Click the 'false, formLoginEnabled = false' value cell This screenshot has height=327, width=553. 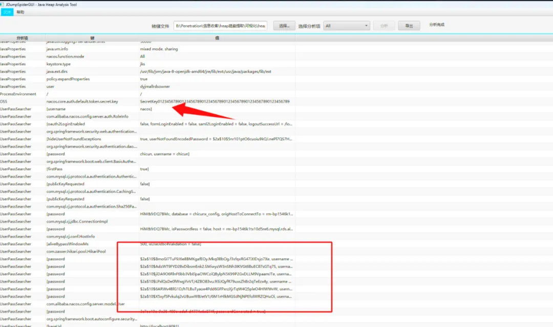216,124
